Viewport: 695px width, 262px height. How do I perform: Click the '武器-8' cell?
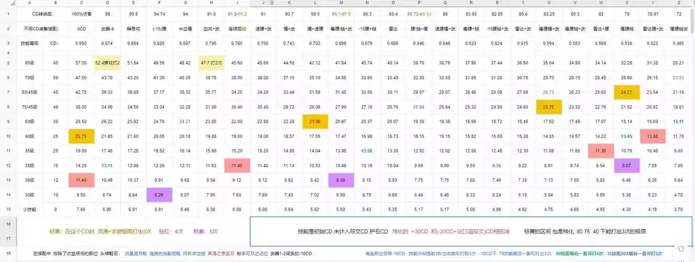(x=107, y=28)
